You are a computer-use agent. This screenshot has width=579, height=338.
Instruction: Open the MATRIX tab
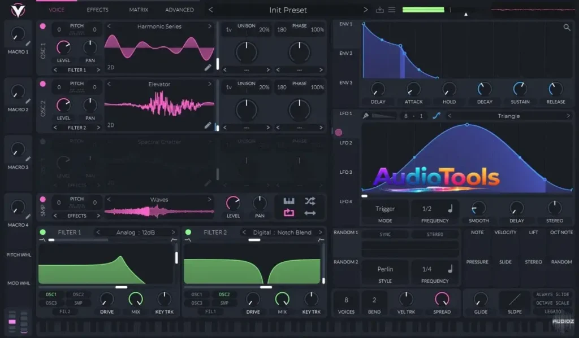[x=137, y=10]
